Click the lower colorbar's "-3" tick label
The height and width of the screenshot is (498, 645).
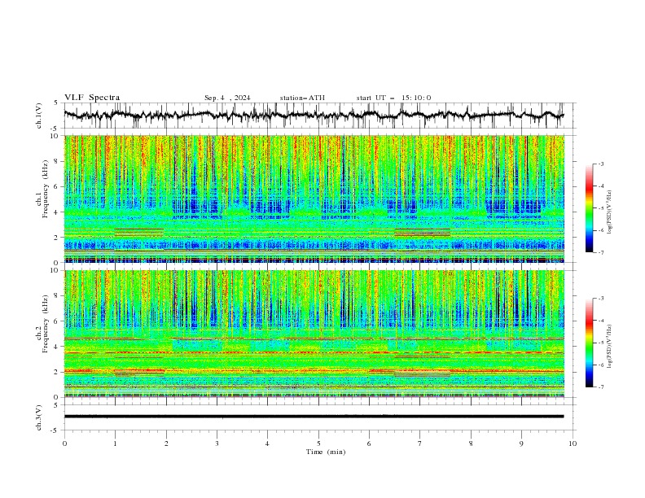601,299
